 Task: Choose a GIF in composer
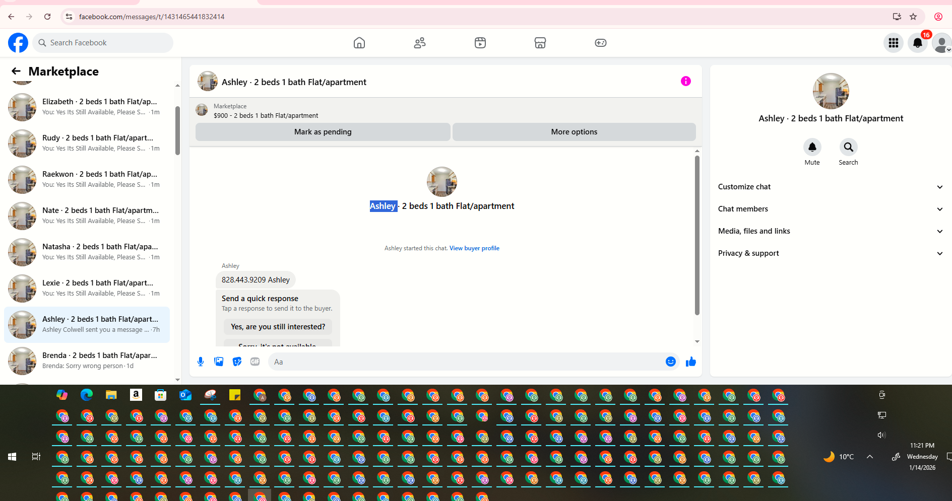point(255,362)
